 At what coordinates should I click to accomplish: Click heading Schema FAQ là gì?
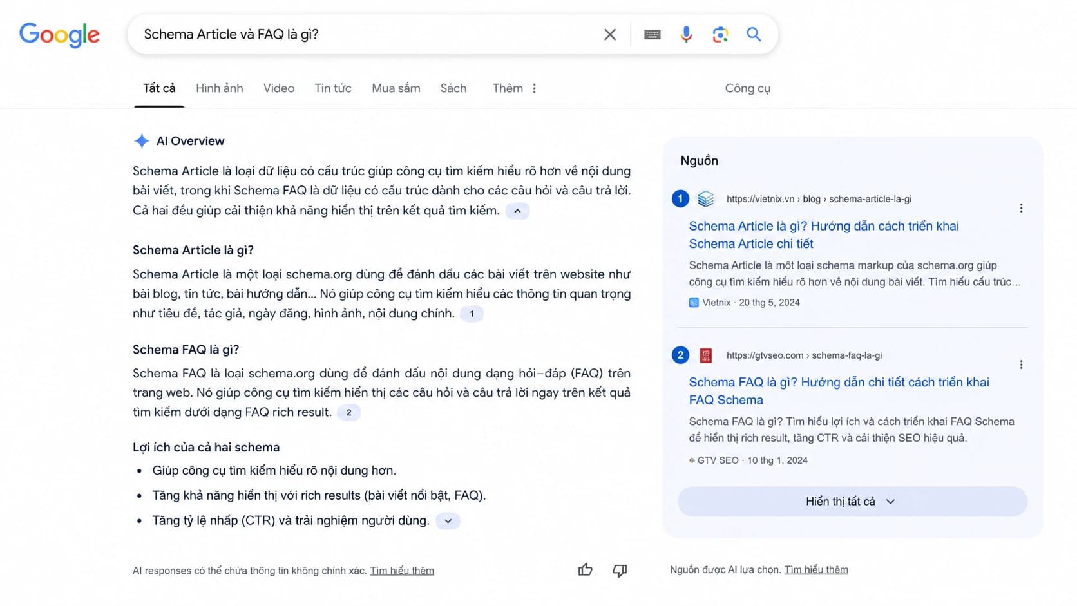tap(186, 350)
